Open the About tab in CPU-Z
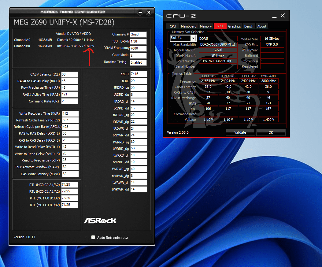322x267 pixels. pos(262,26)
